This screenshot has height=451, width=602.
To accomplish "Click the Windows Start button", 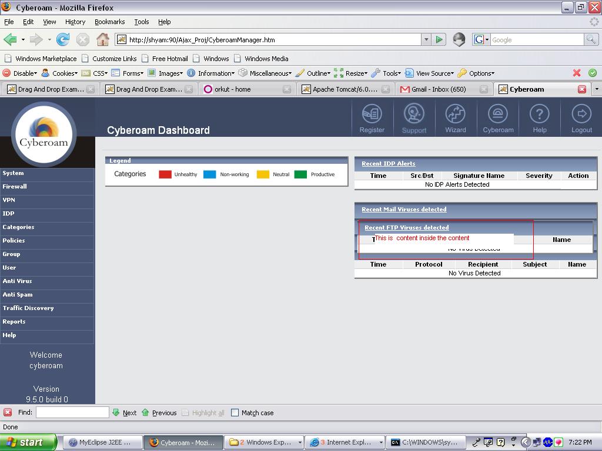I will point(28,442).
